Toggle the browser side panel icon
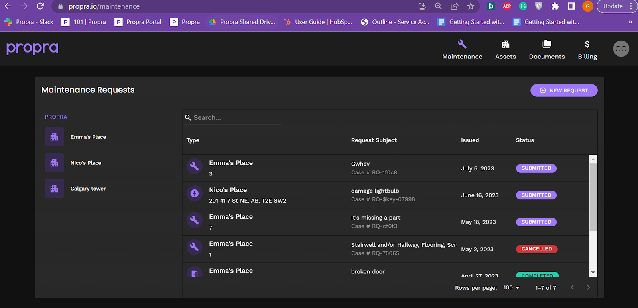The height and width of the screenshot is (308, 638). [x=571, y=6]
